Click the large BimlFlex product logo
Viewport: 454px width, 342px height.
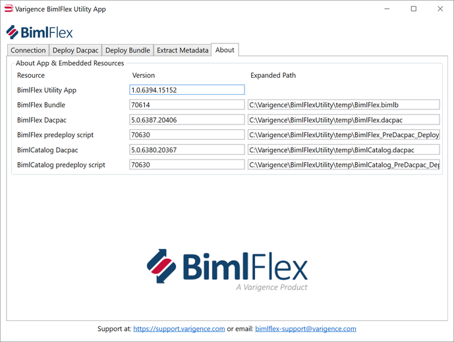point(227,270)
